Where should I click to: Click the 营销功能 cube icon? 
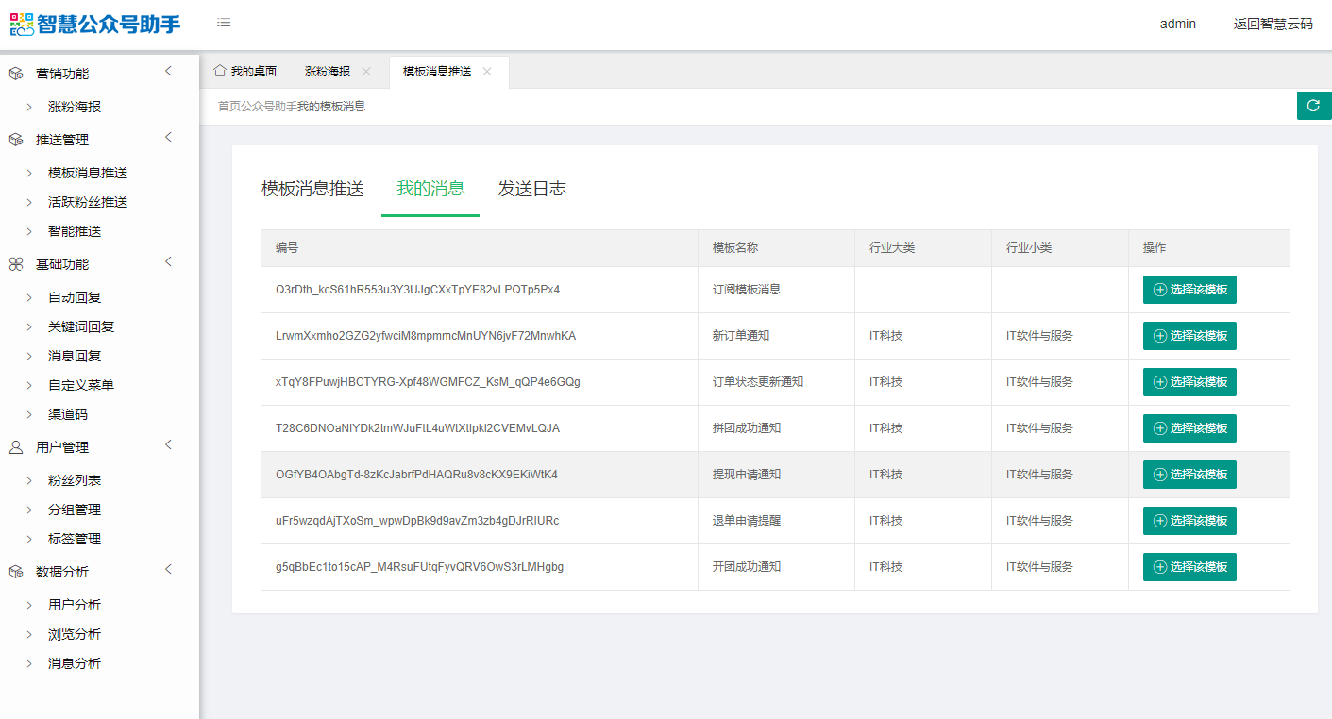pyautogui.click(x=16, y=74)
